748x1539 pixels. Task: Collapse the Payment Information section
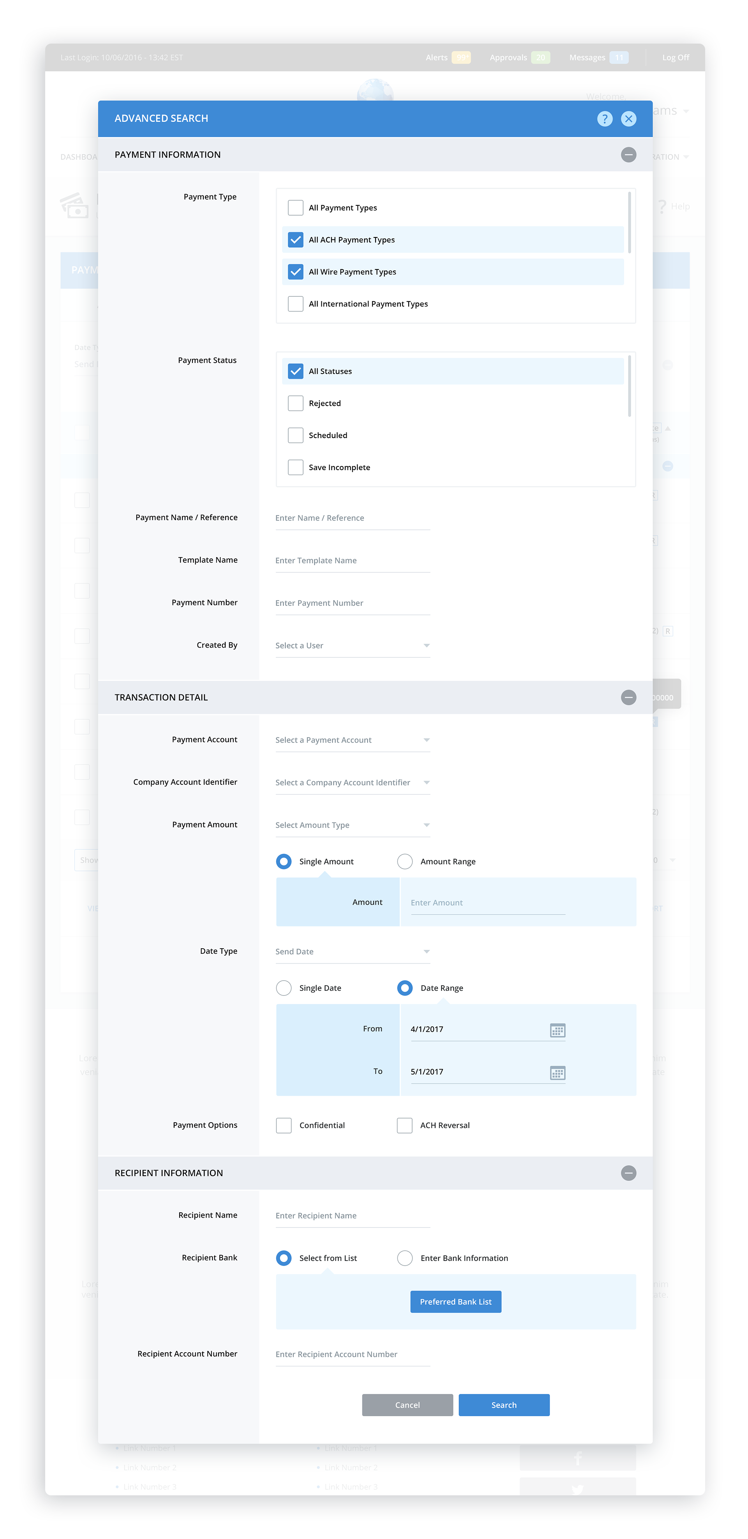point(628,155)
